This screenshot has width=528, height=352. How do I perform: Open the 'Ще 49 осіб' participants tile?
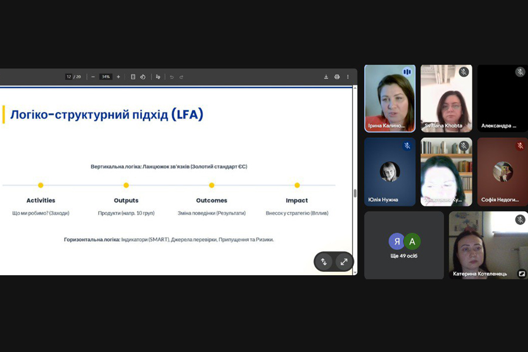[x=404, y=245]
